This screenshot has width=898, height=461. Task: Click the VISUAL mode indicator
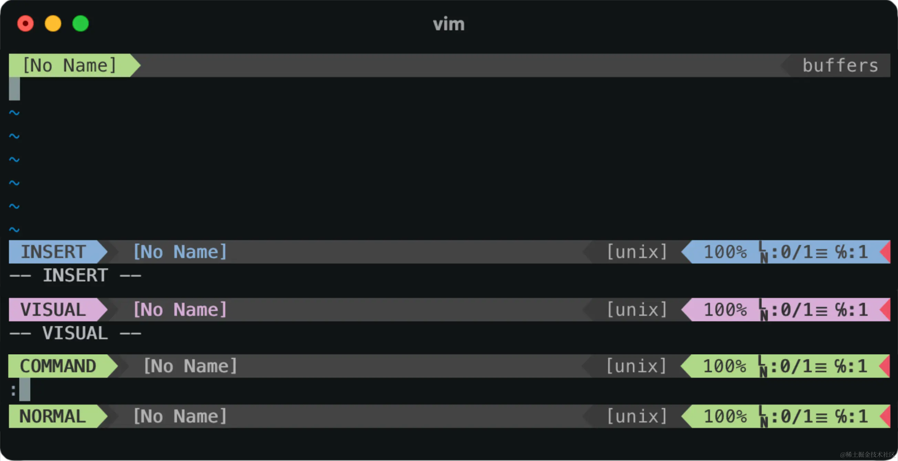click(53, 310)
